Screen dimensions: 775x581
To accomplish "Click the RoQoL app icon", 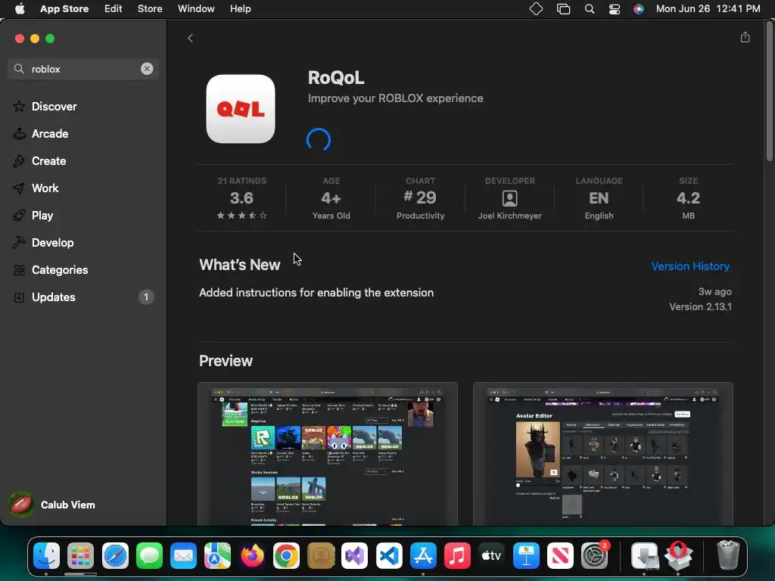I will point(241,109).
